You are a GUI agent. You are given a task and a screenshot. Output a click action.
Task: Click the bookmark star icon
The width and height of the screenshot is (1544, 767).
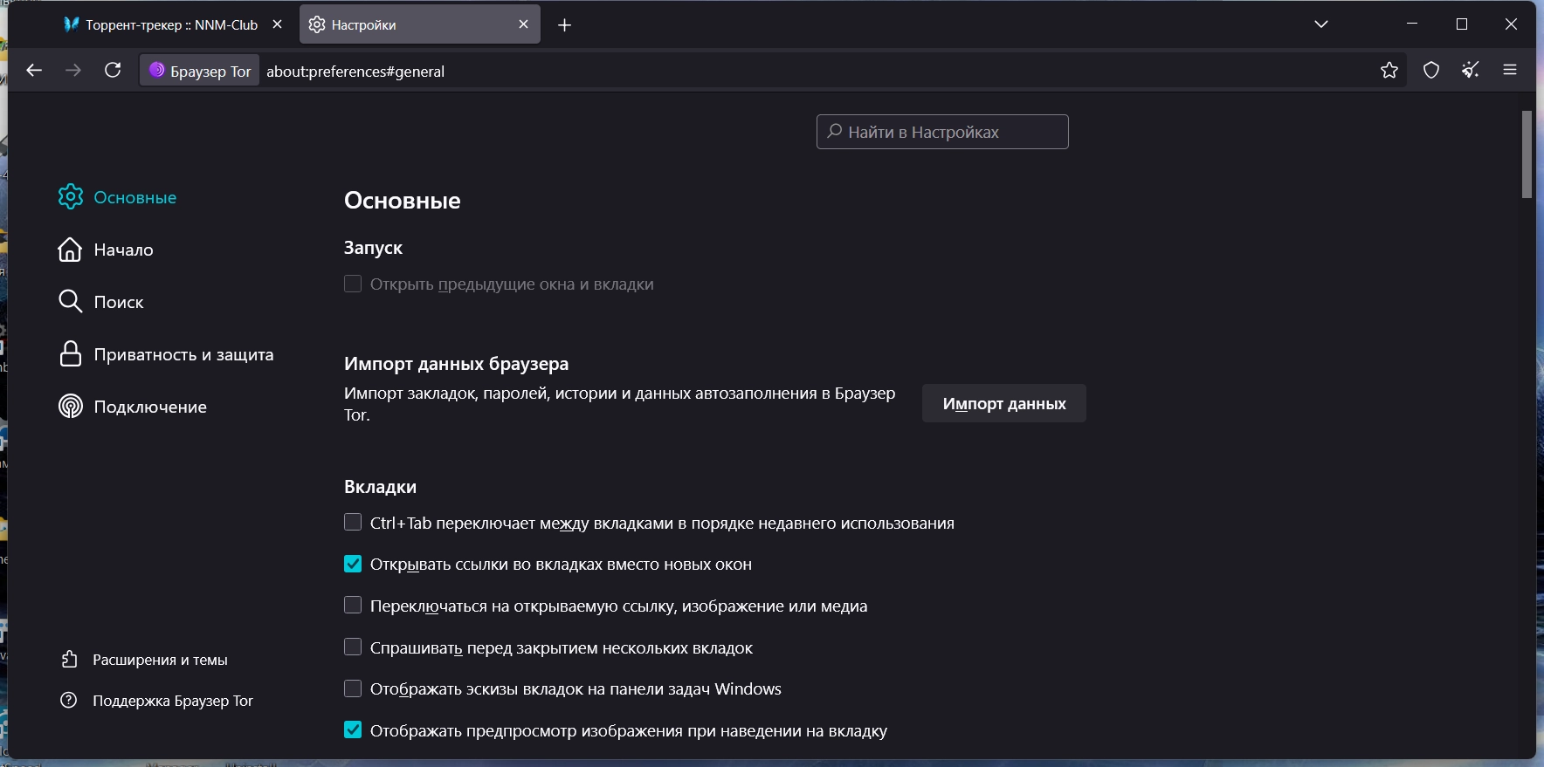(1389, 71)
